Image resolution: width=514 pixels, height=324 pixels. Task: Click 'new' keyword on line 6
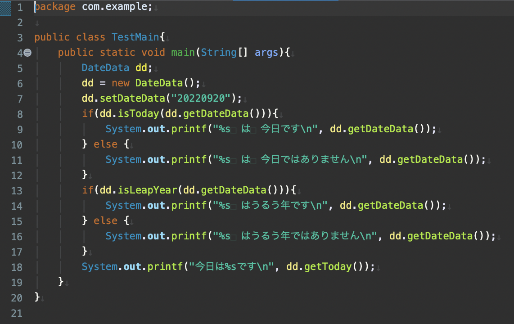coord(121,83)
